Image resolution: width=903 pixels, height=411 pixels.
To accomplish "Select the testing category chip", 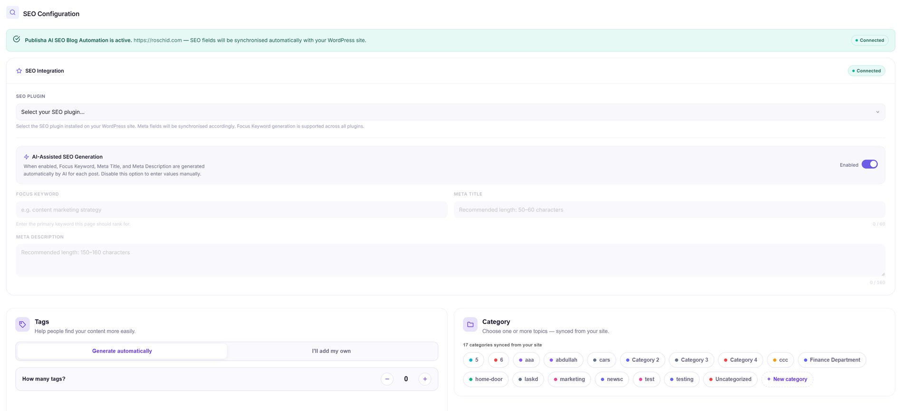I will point(682,379).
